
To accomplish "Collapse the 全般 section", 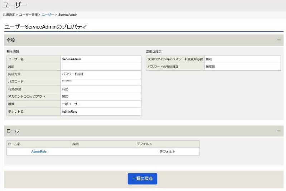I will 278,40.
